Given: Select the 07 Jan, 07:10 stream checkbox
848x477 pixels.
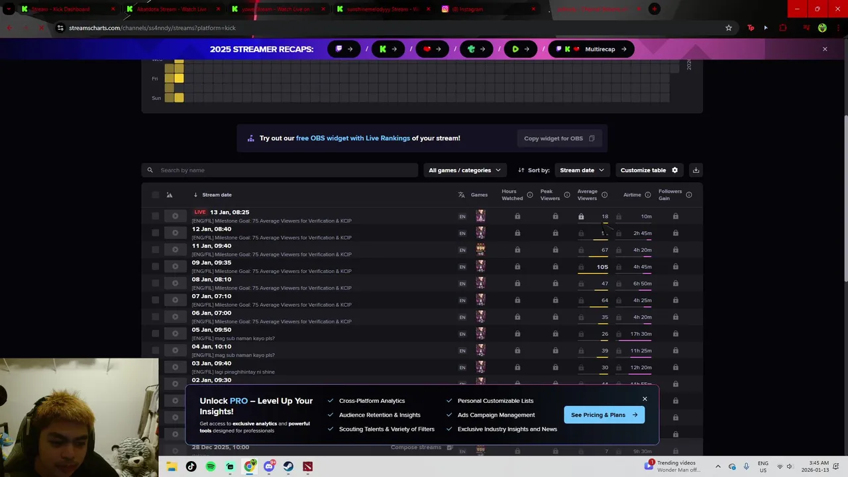Looking at the screenshot, I should (155, 300).
